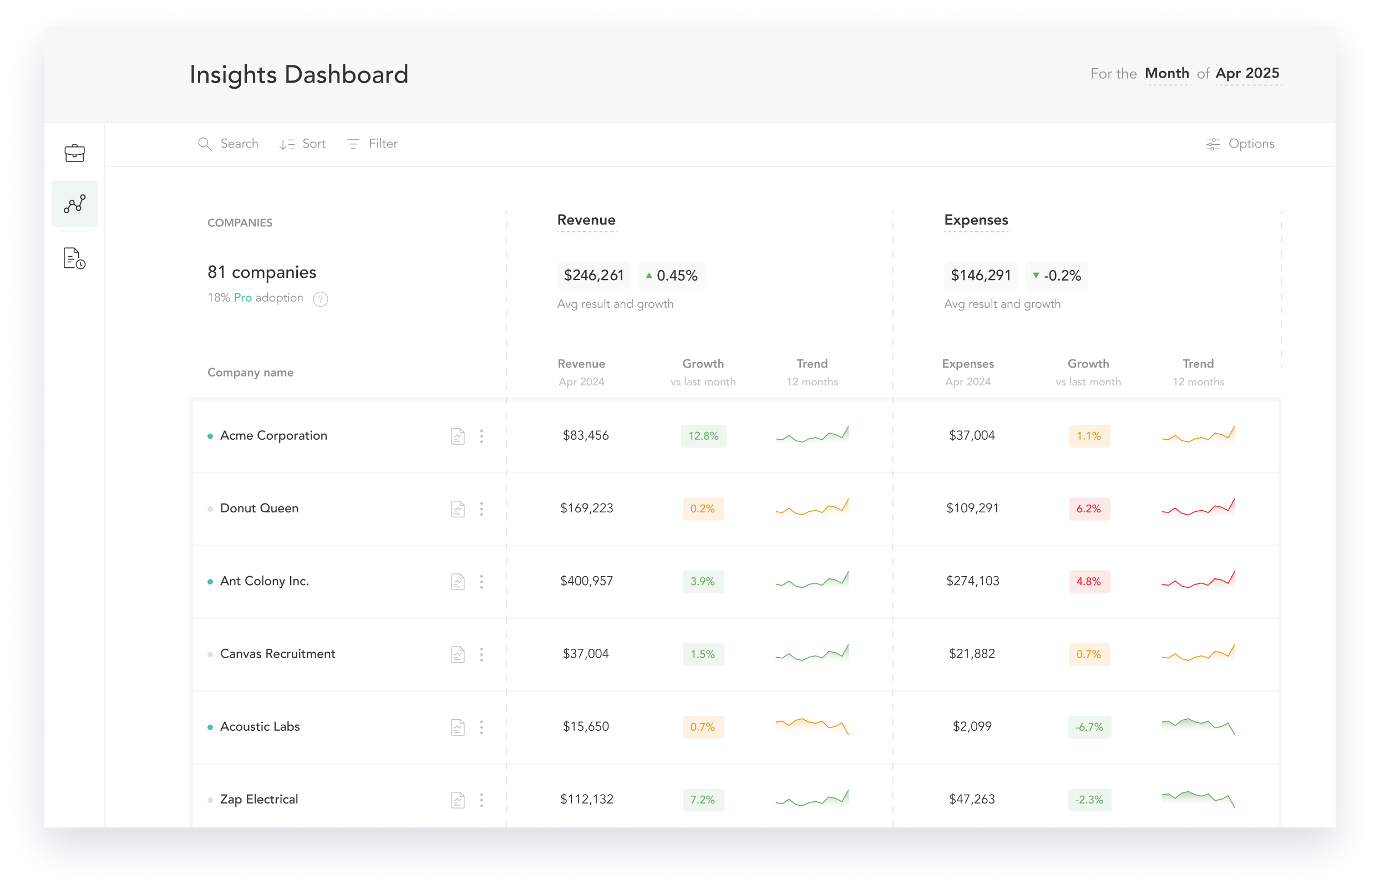Open the briefcase portfolio sidebar icon
The width and height of the screenshot is (1380, 890).
[x=74, y=153]
